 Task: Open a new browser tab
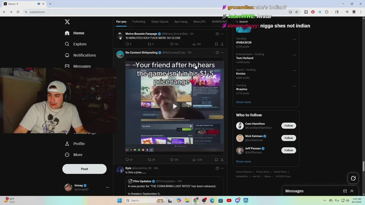pyautogui.click(x=50, y=4)
